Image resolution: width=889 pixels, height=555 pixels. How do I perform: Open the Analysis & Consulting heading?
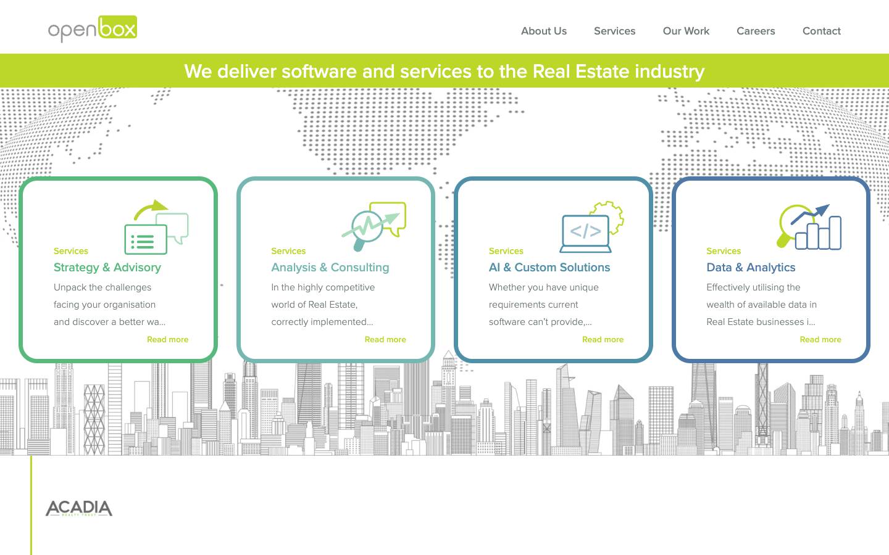click(330, 267)
